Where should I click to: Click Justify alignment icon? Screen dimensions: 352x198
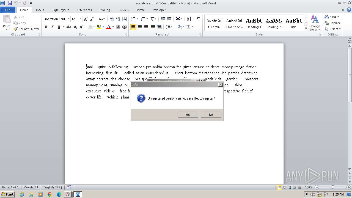(x=153, y=27)
